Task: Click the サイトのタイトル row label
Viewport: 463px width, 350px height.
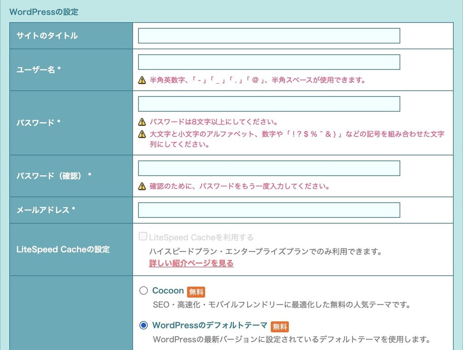Action: tap(47, 36)
